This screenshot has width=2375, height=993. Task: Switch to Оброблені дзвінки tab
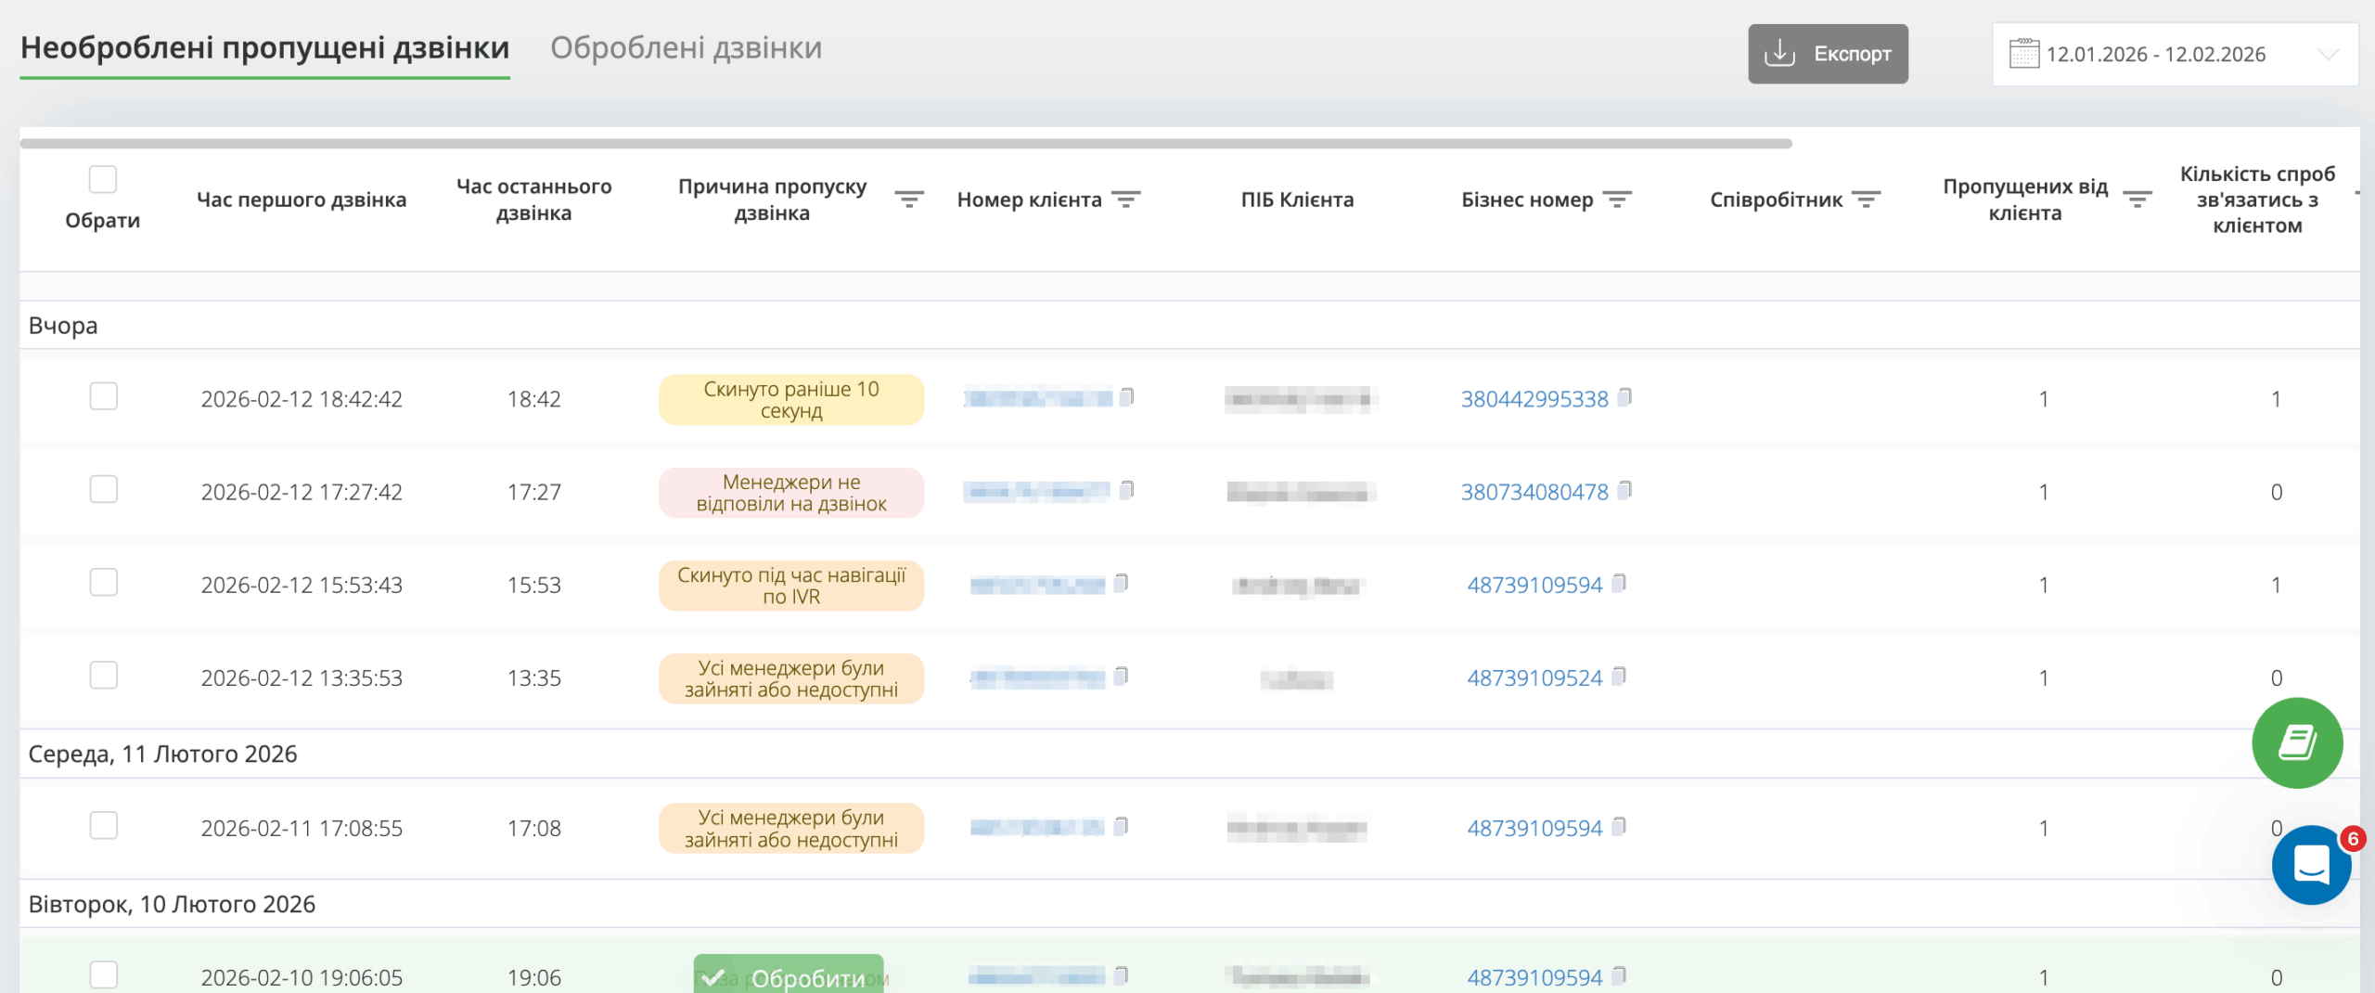(x=686, y=48)
